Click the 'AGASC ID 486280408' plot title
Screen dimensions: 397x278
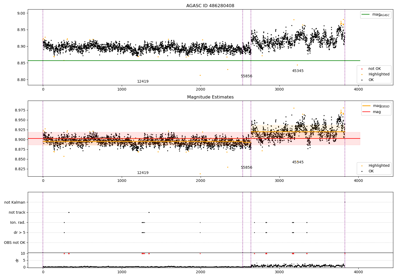(x=210, y=6)
